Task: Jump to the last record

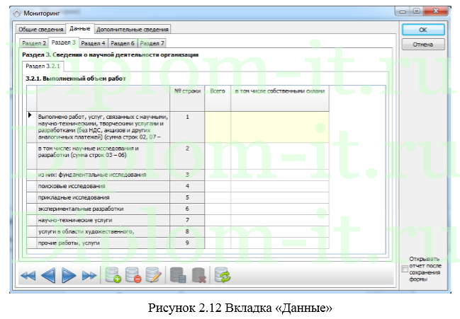Action: (89, 276)
